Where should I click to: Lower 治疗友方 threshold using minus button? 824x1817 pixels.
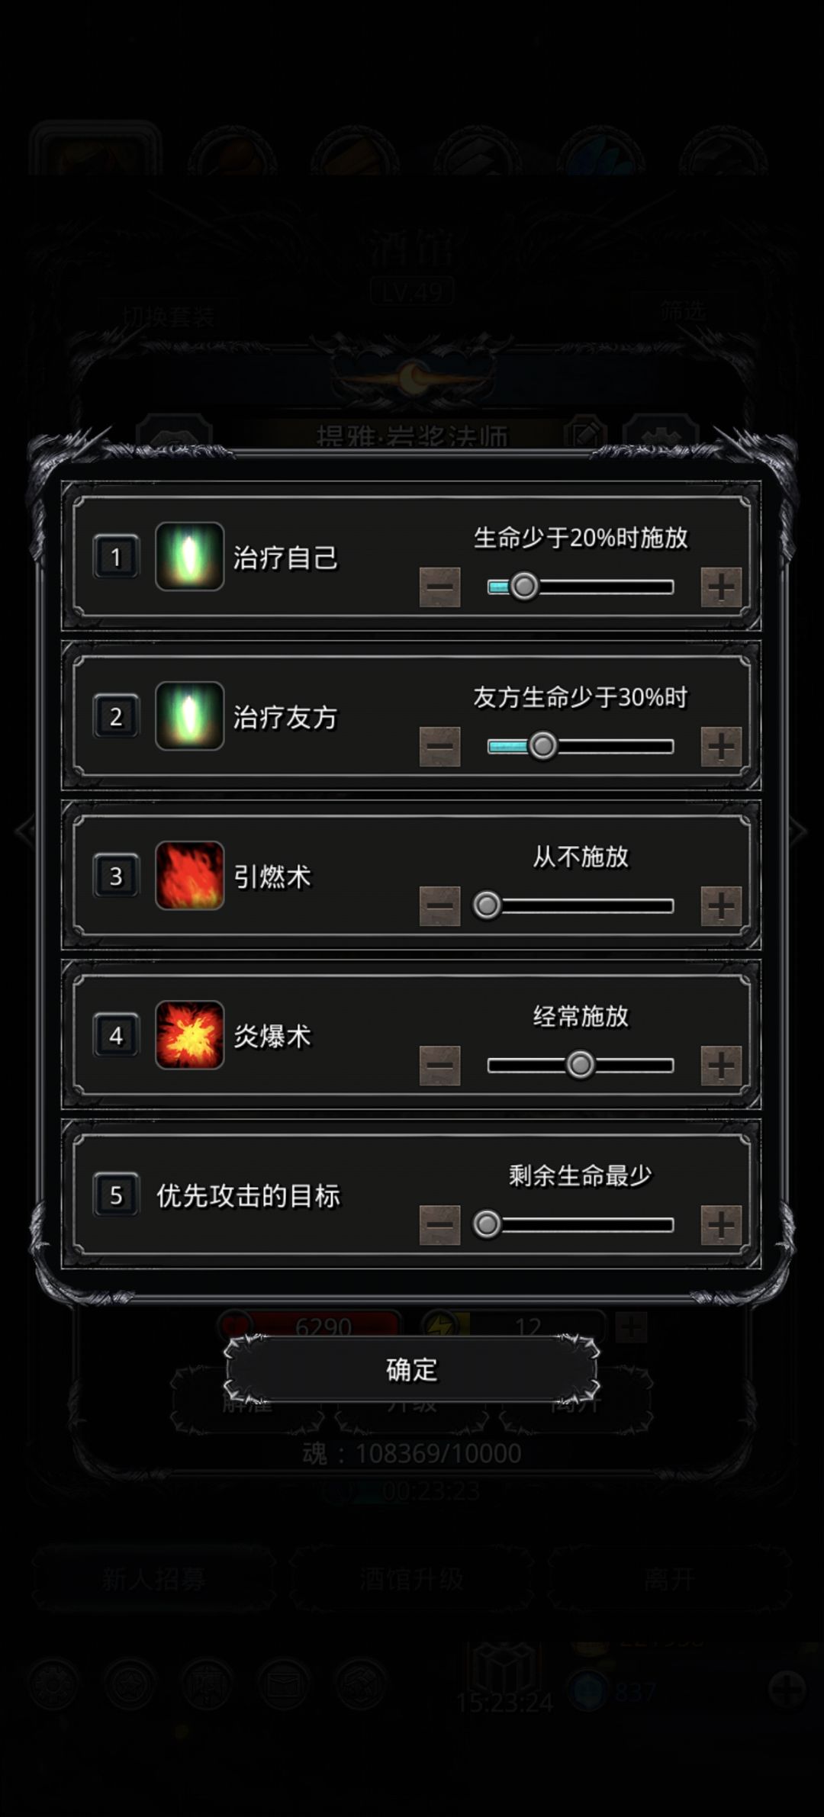pyautogui.click(x=440, y=747)
